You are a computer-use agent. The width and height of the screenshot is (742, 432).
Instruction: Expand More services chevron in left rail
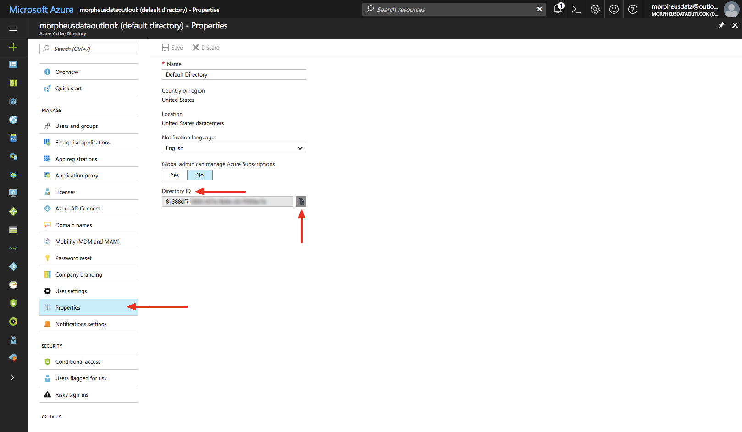pos(13,377)
